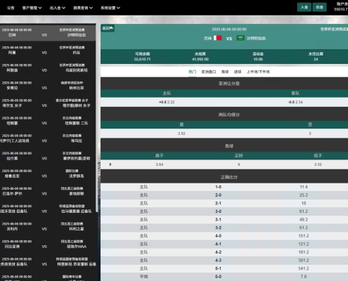Open the 公告 menu item
Viewport: 348px width, 281px height.
pyautogui.click(x=11, y=8)
